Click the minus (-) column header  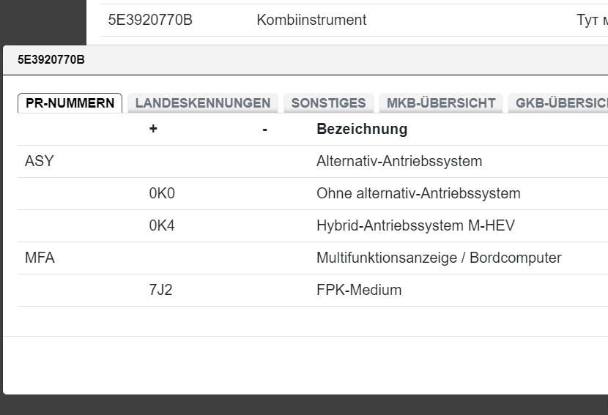pos(264,130)
